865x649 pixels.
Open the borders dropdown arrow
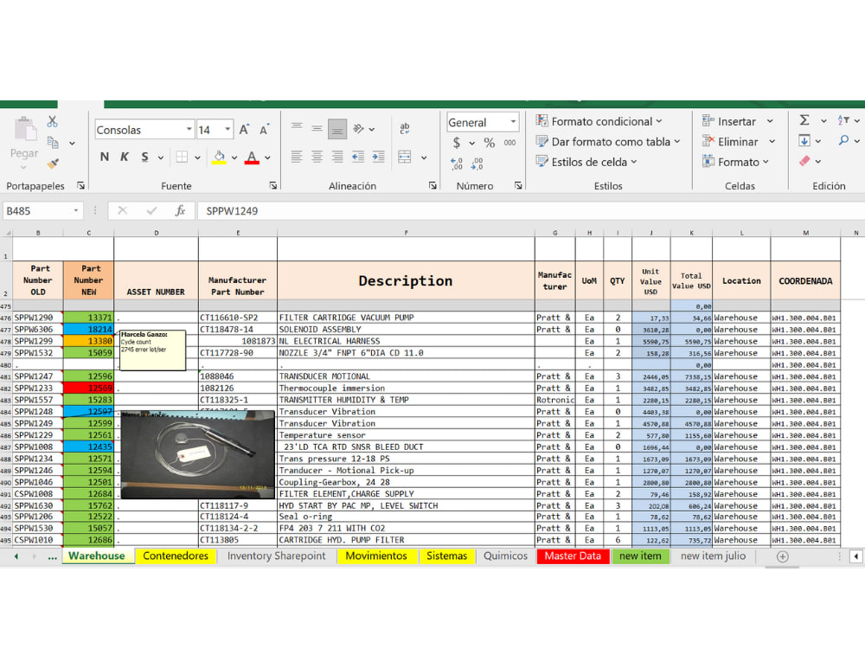(x=197, y=157)
